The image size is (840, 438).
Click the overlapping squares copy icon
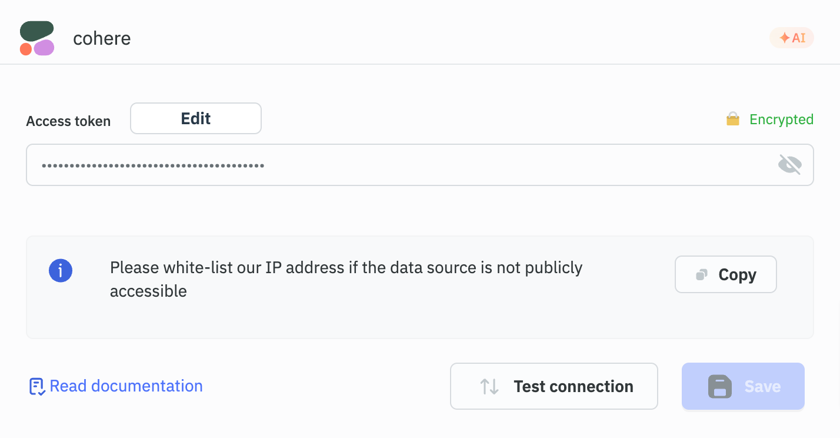701,275
